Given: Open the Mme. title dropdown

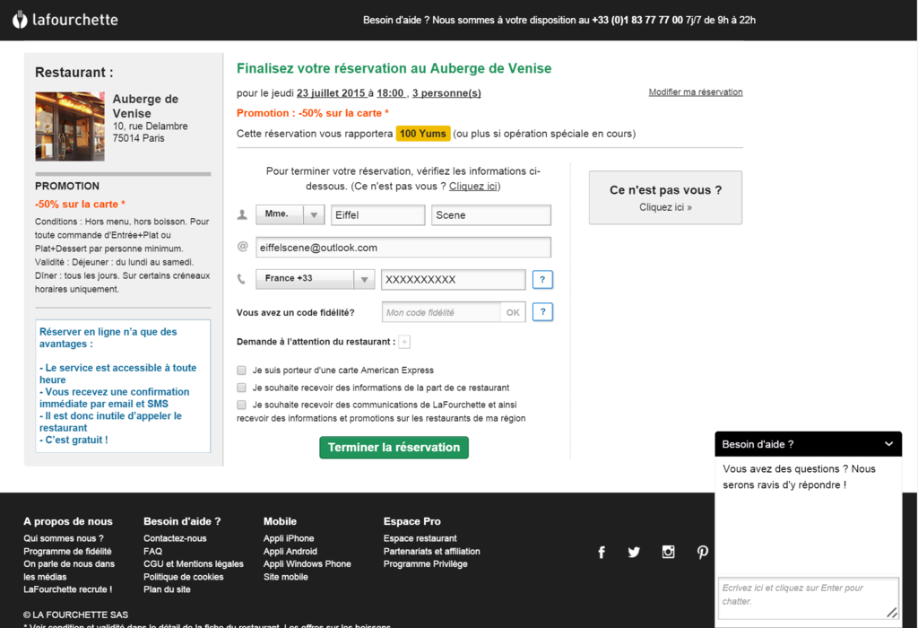Looking at the screenshot, I should click(290, 214).
